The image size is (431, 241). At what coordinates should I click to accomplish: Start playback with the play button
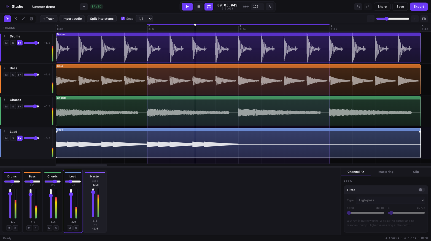pos(187,6)
